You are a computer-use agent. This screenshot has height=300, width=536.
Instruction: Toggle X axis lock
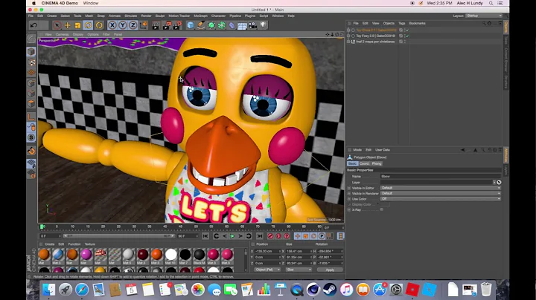(112, 25)
